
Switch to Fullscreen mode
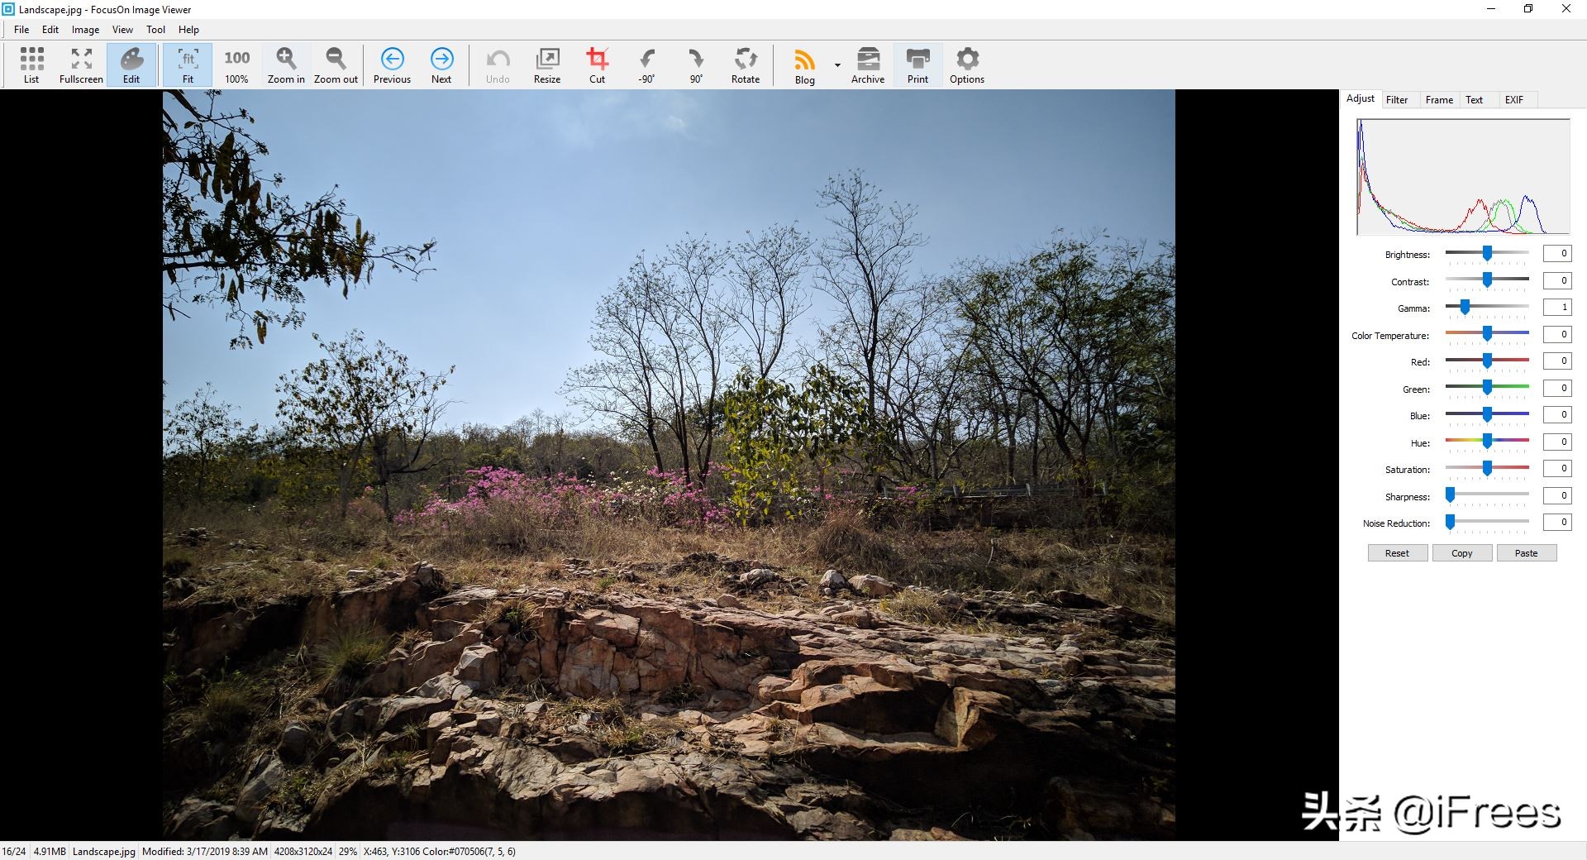click(x=81, y=64)
